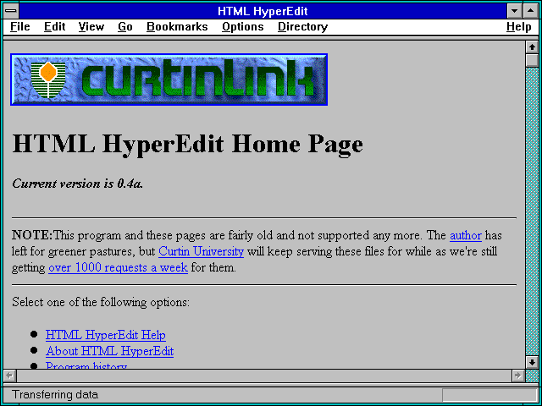Open the 'About HTML HyperEdit' link
The image size is (542, 406).
click(x=109, y=351)
